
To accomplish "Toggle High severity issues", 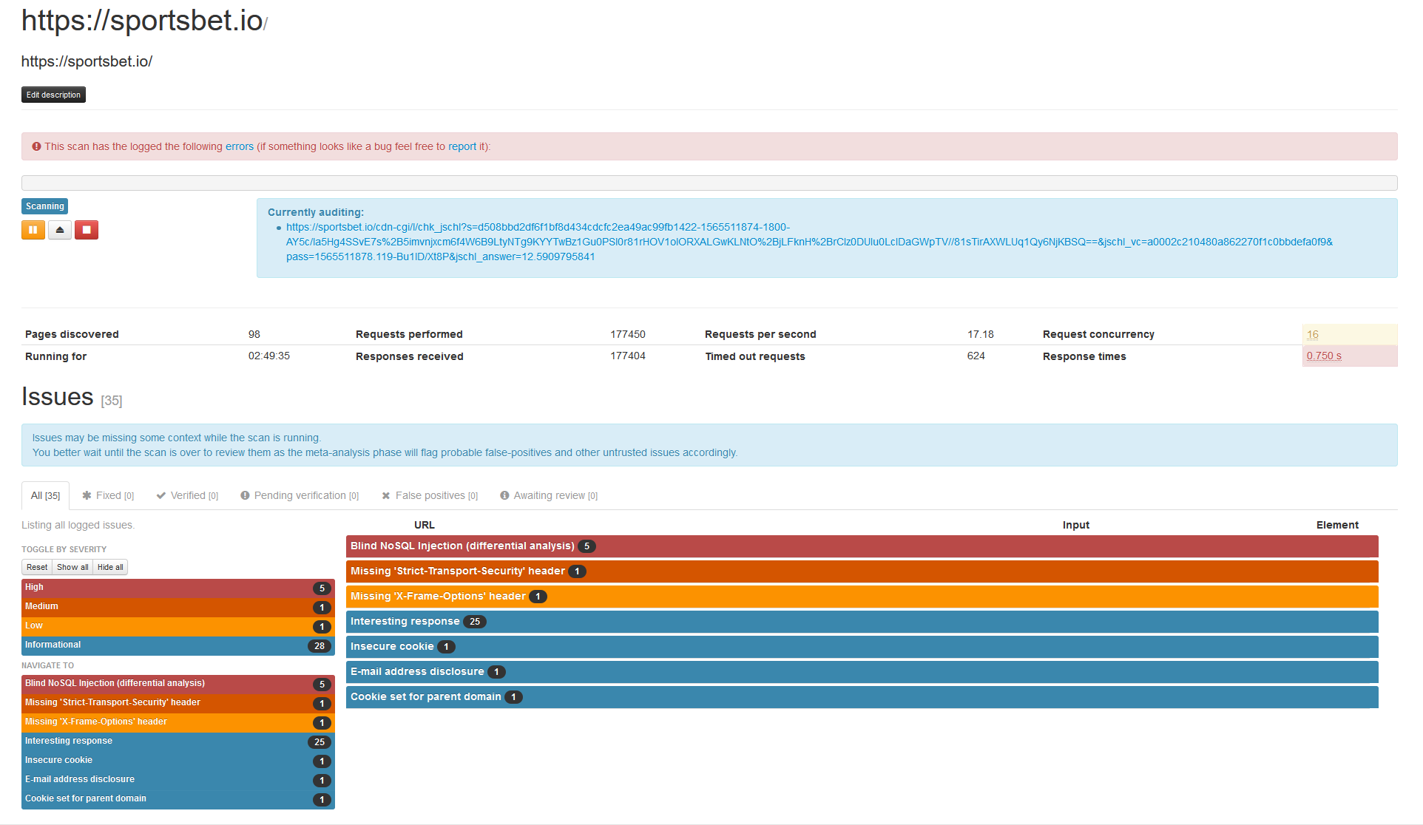I will (178, 588).
